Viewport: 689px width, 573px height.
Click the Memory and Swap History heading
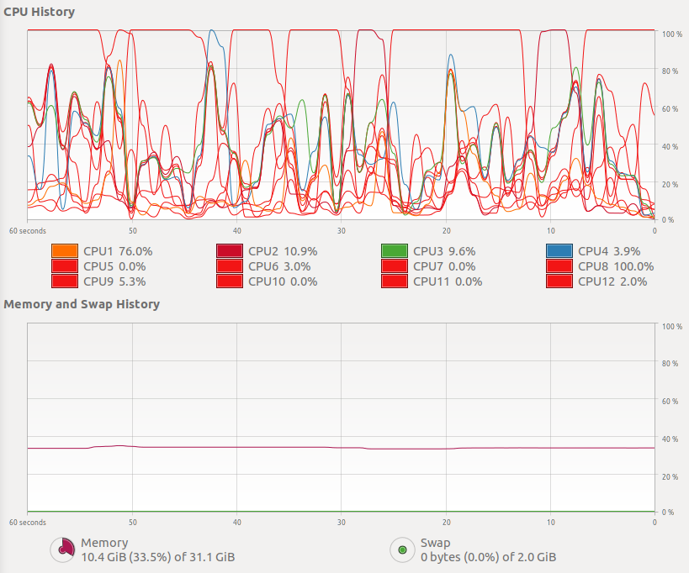(x=82, y=304)
